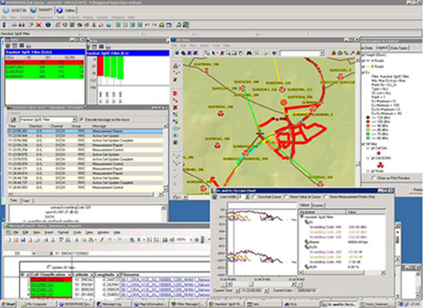The image size is (423, 308).
Task: Click the Current Time forward arrow in chart window
Action: pyautogui.click(x=266, y=290)
